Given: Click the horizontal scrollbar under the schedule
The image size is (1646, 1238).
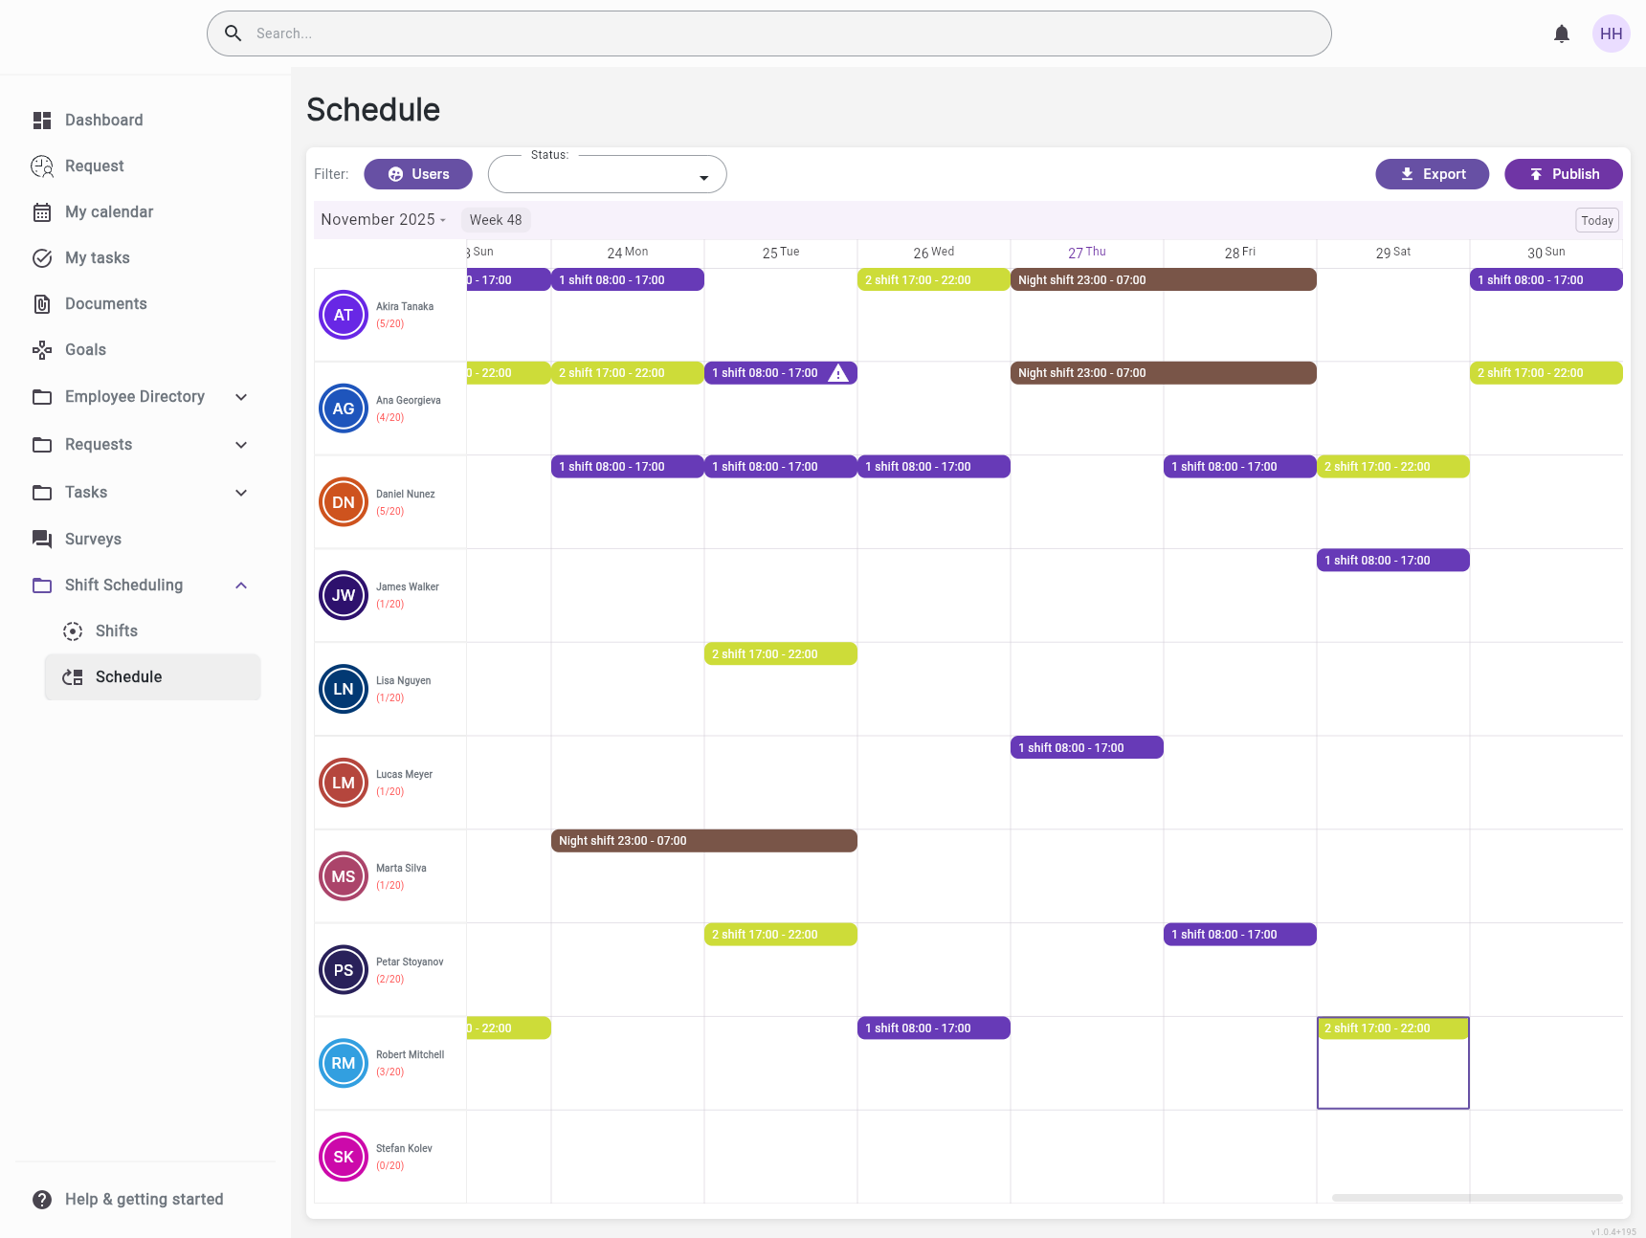Looking at the screenshot, I should tap(1477, 1198).
